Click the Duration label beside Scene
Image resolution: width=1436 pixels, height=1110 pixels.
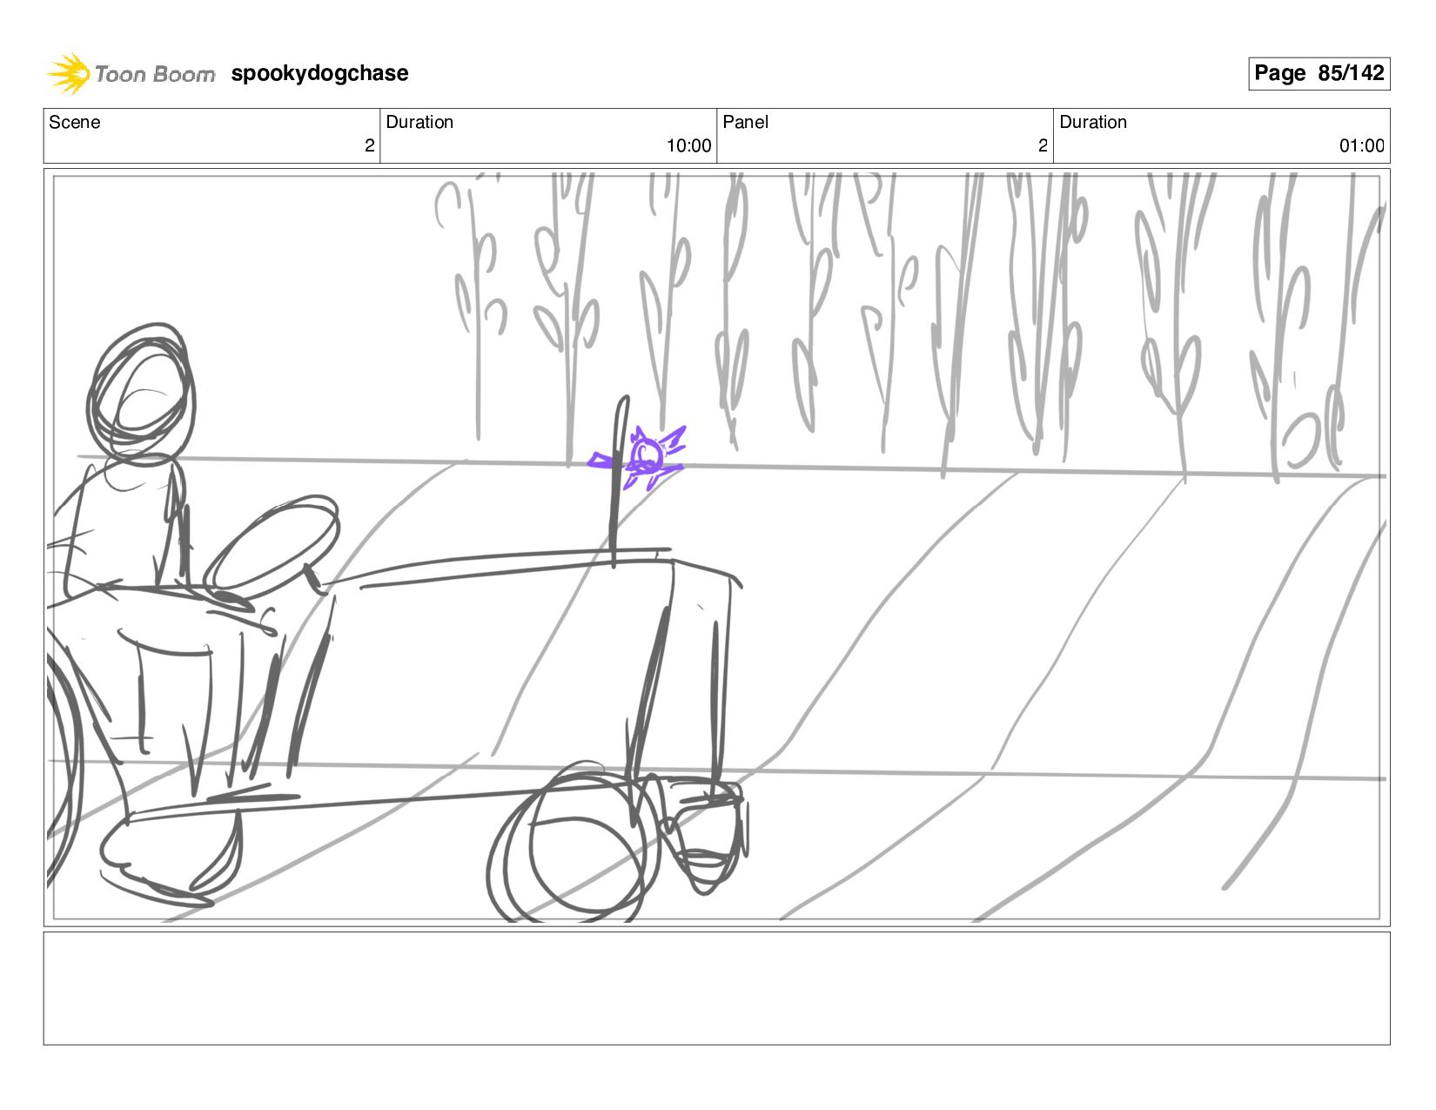pyautogui.click(x=419, y=122)
